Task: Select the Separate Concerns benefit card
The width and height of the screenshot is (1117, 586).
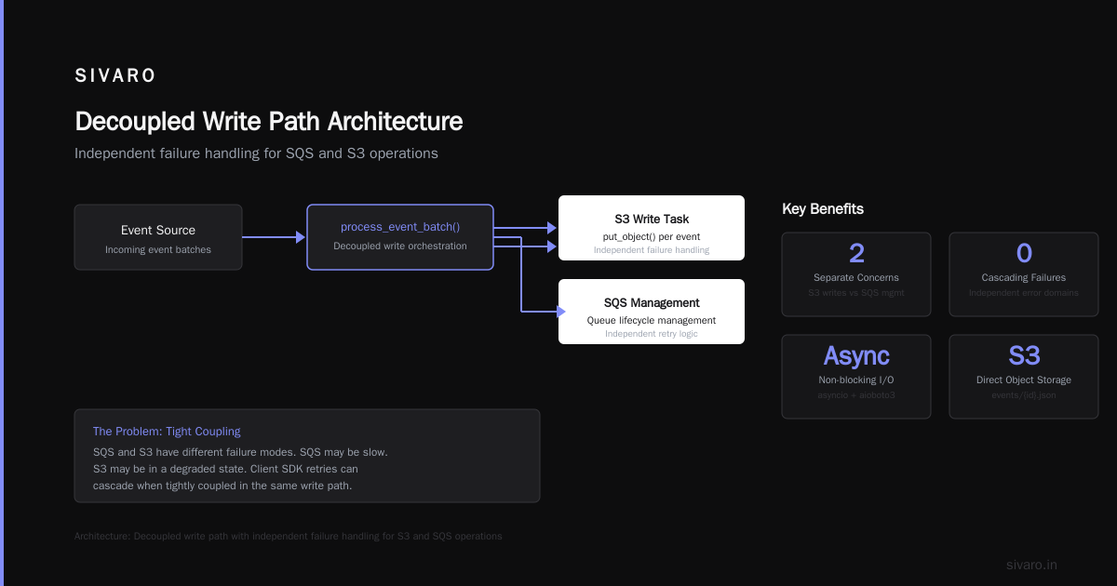Action: pyautogui.click(x=856, y=274)
